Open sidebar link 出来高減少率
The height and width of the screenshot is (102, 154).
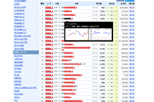[19, 14]
